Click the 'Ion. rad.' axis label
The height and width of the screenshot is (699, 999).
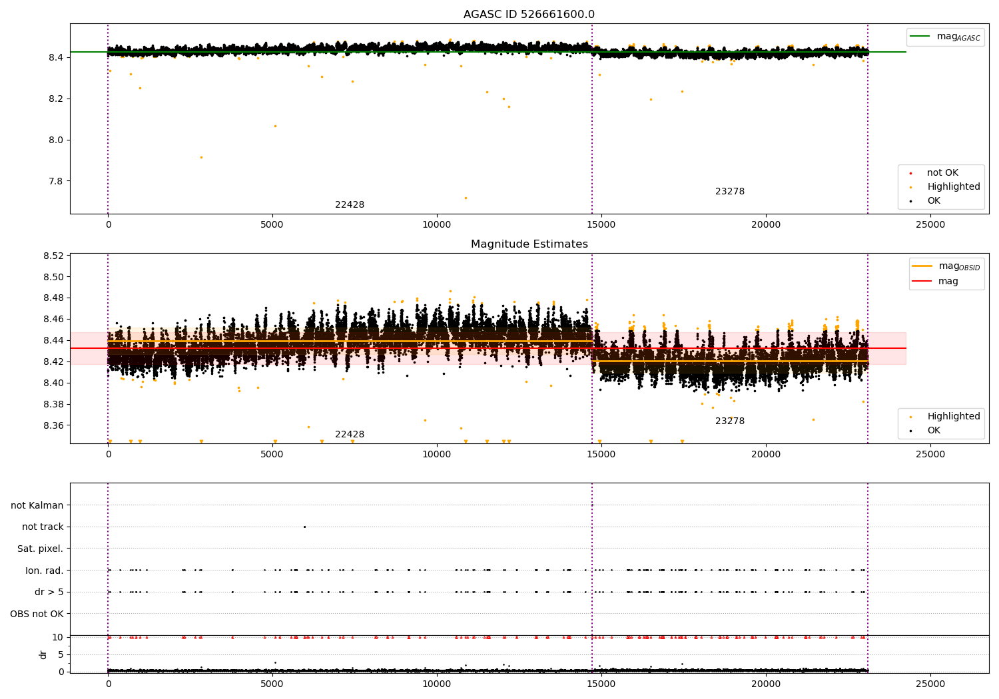pos(45,571)
